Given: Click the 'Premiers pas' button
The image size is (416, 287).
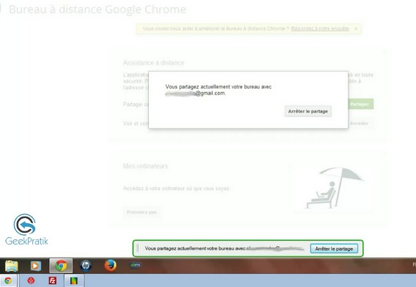Looking at the screenshot, I should tap(142, 212).
